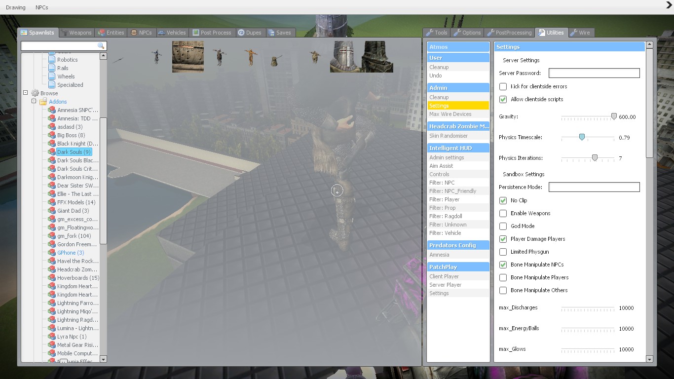Switch to the Weapons tab
This screenshot has height=379, width=674.
pos(76,33)
